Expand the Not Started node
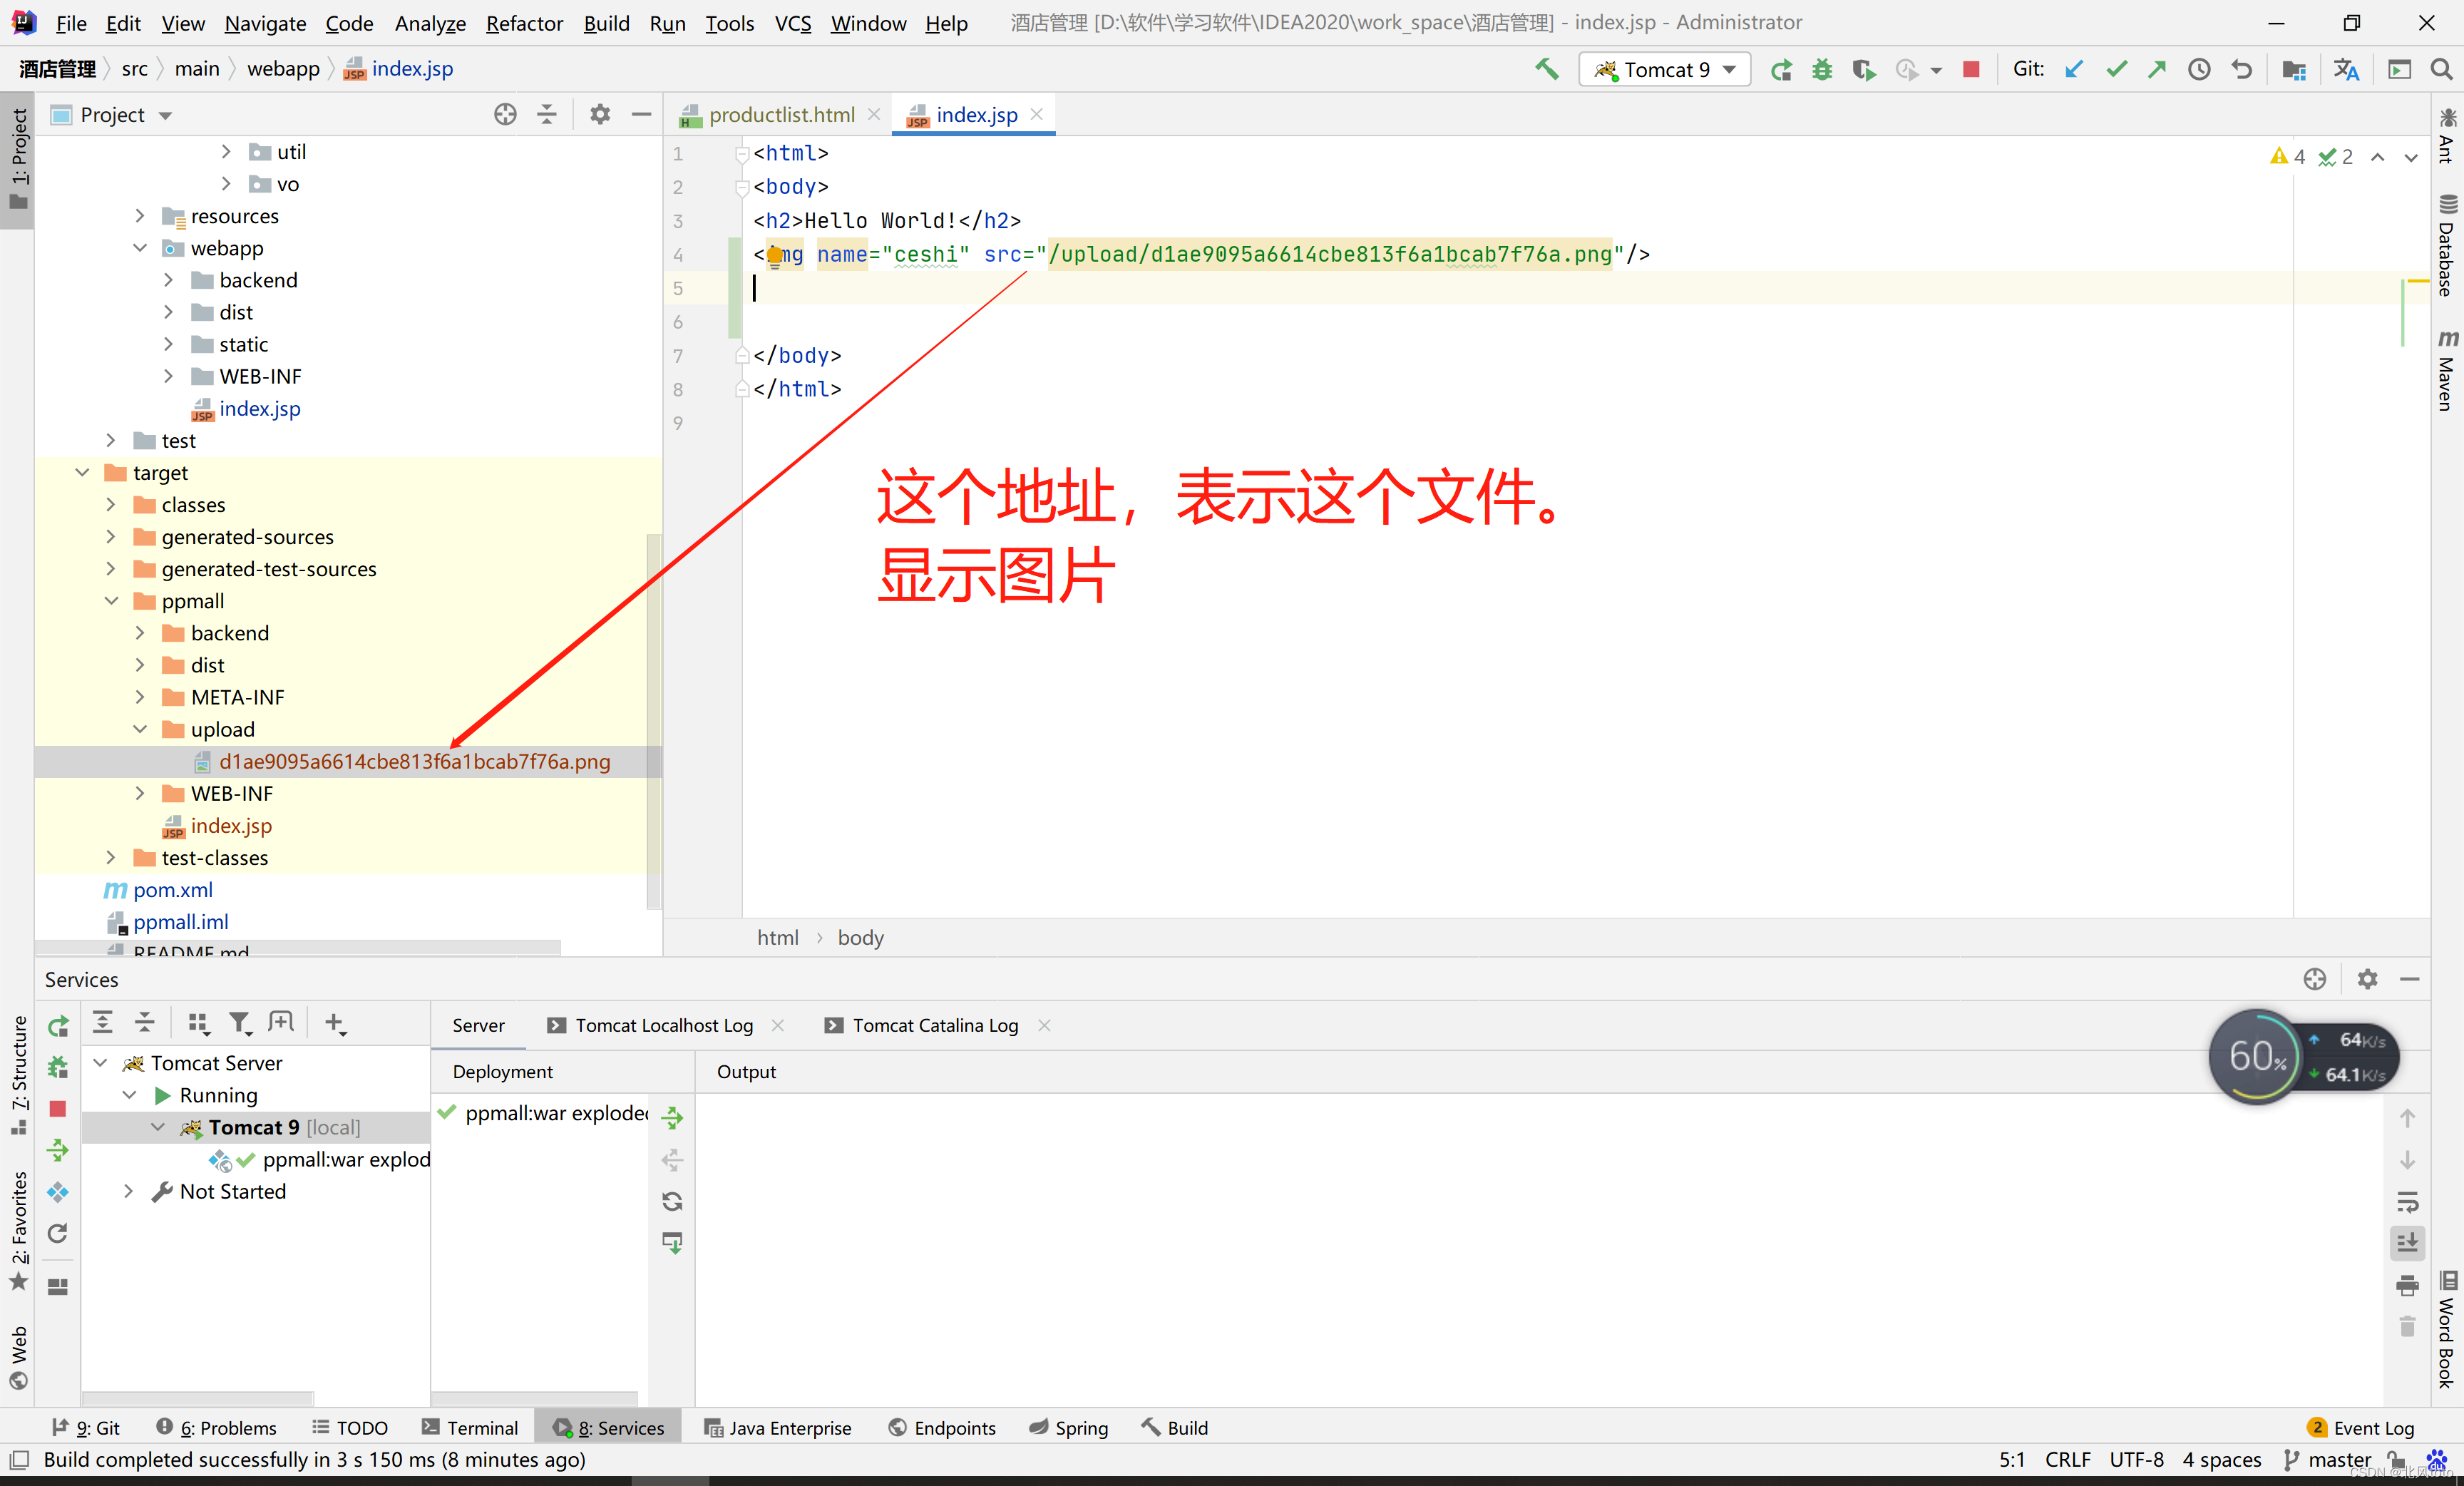 128,1191
